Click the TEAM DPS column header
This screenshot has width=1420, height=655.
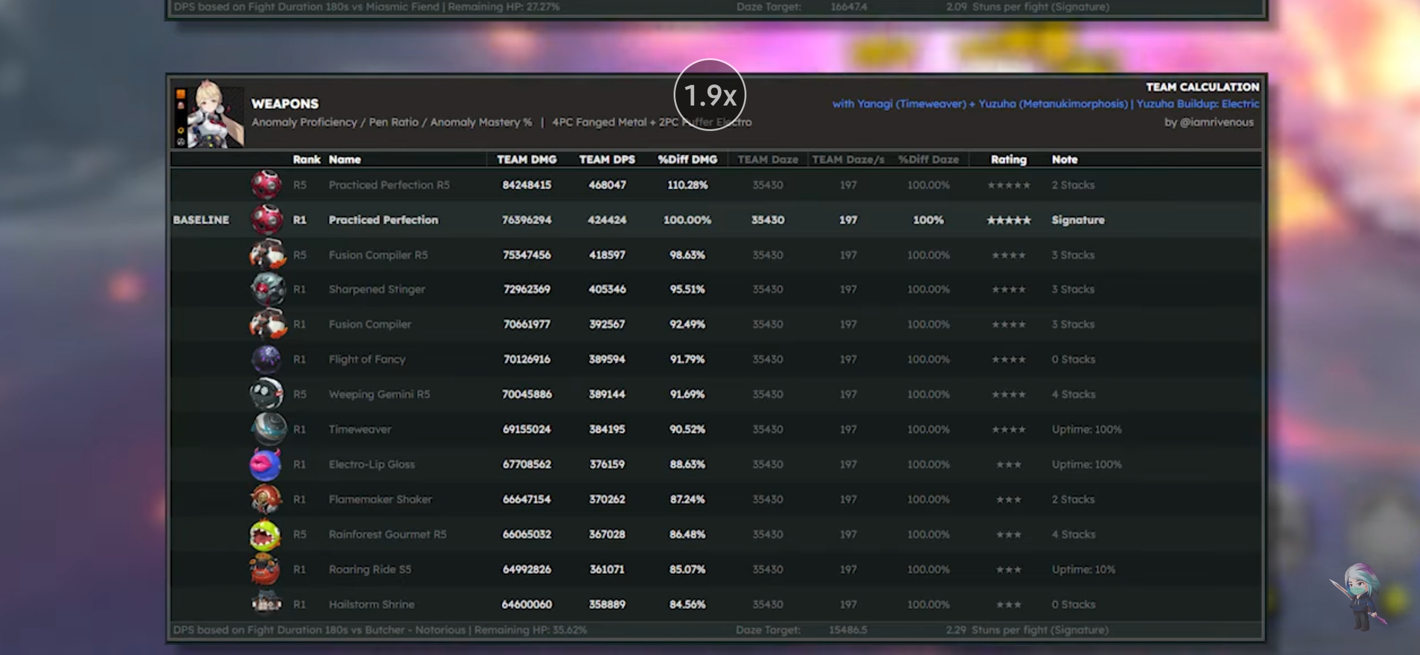(x=607, y=160)
